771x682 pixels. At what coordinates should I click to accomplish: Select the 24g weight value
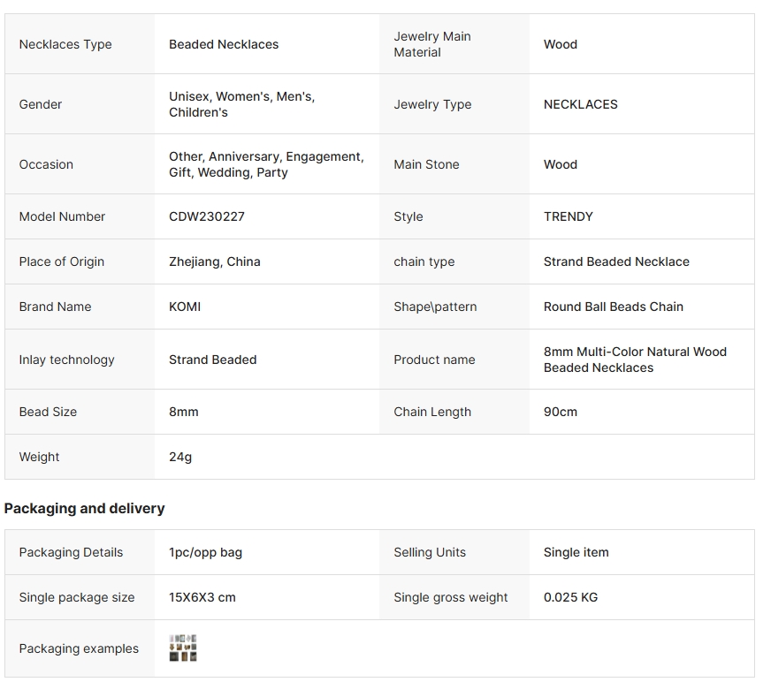(x=180, y=457)
